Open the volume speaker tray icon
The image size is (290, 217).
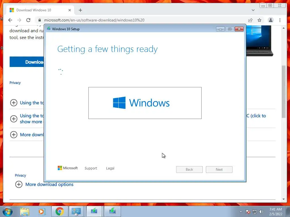point(261,212)
